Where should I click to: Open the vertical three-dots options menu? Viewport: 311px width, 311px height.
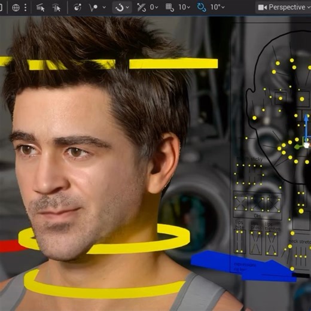coord(26,8)
